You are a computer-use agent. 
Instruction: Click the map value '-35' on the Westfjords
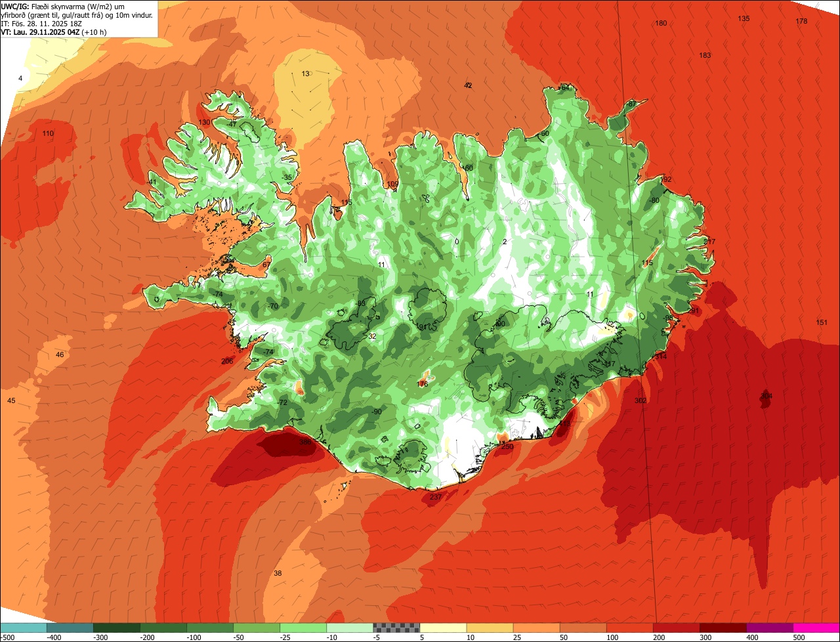(x=287, y=177)
